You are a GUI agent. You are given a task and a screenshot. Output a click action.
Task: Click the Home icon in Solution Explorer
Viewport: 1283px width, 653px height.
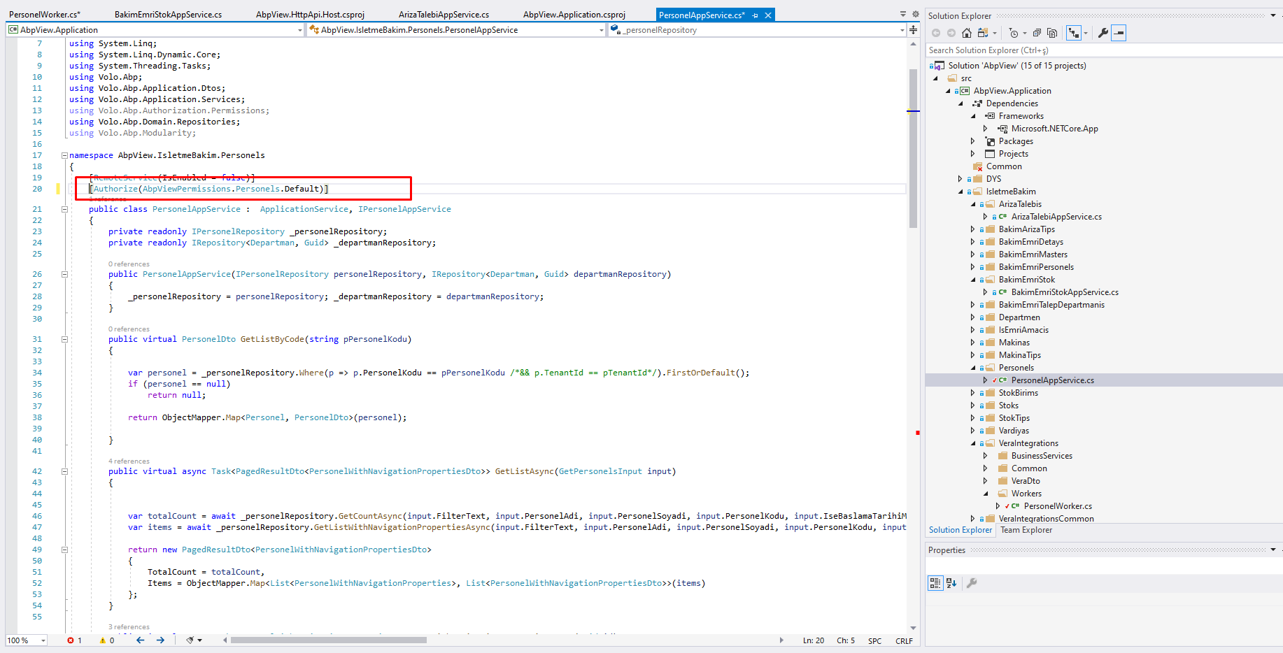click(967, 33)
